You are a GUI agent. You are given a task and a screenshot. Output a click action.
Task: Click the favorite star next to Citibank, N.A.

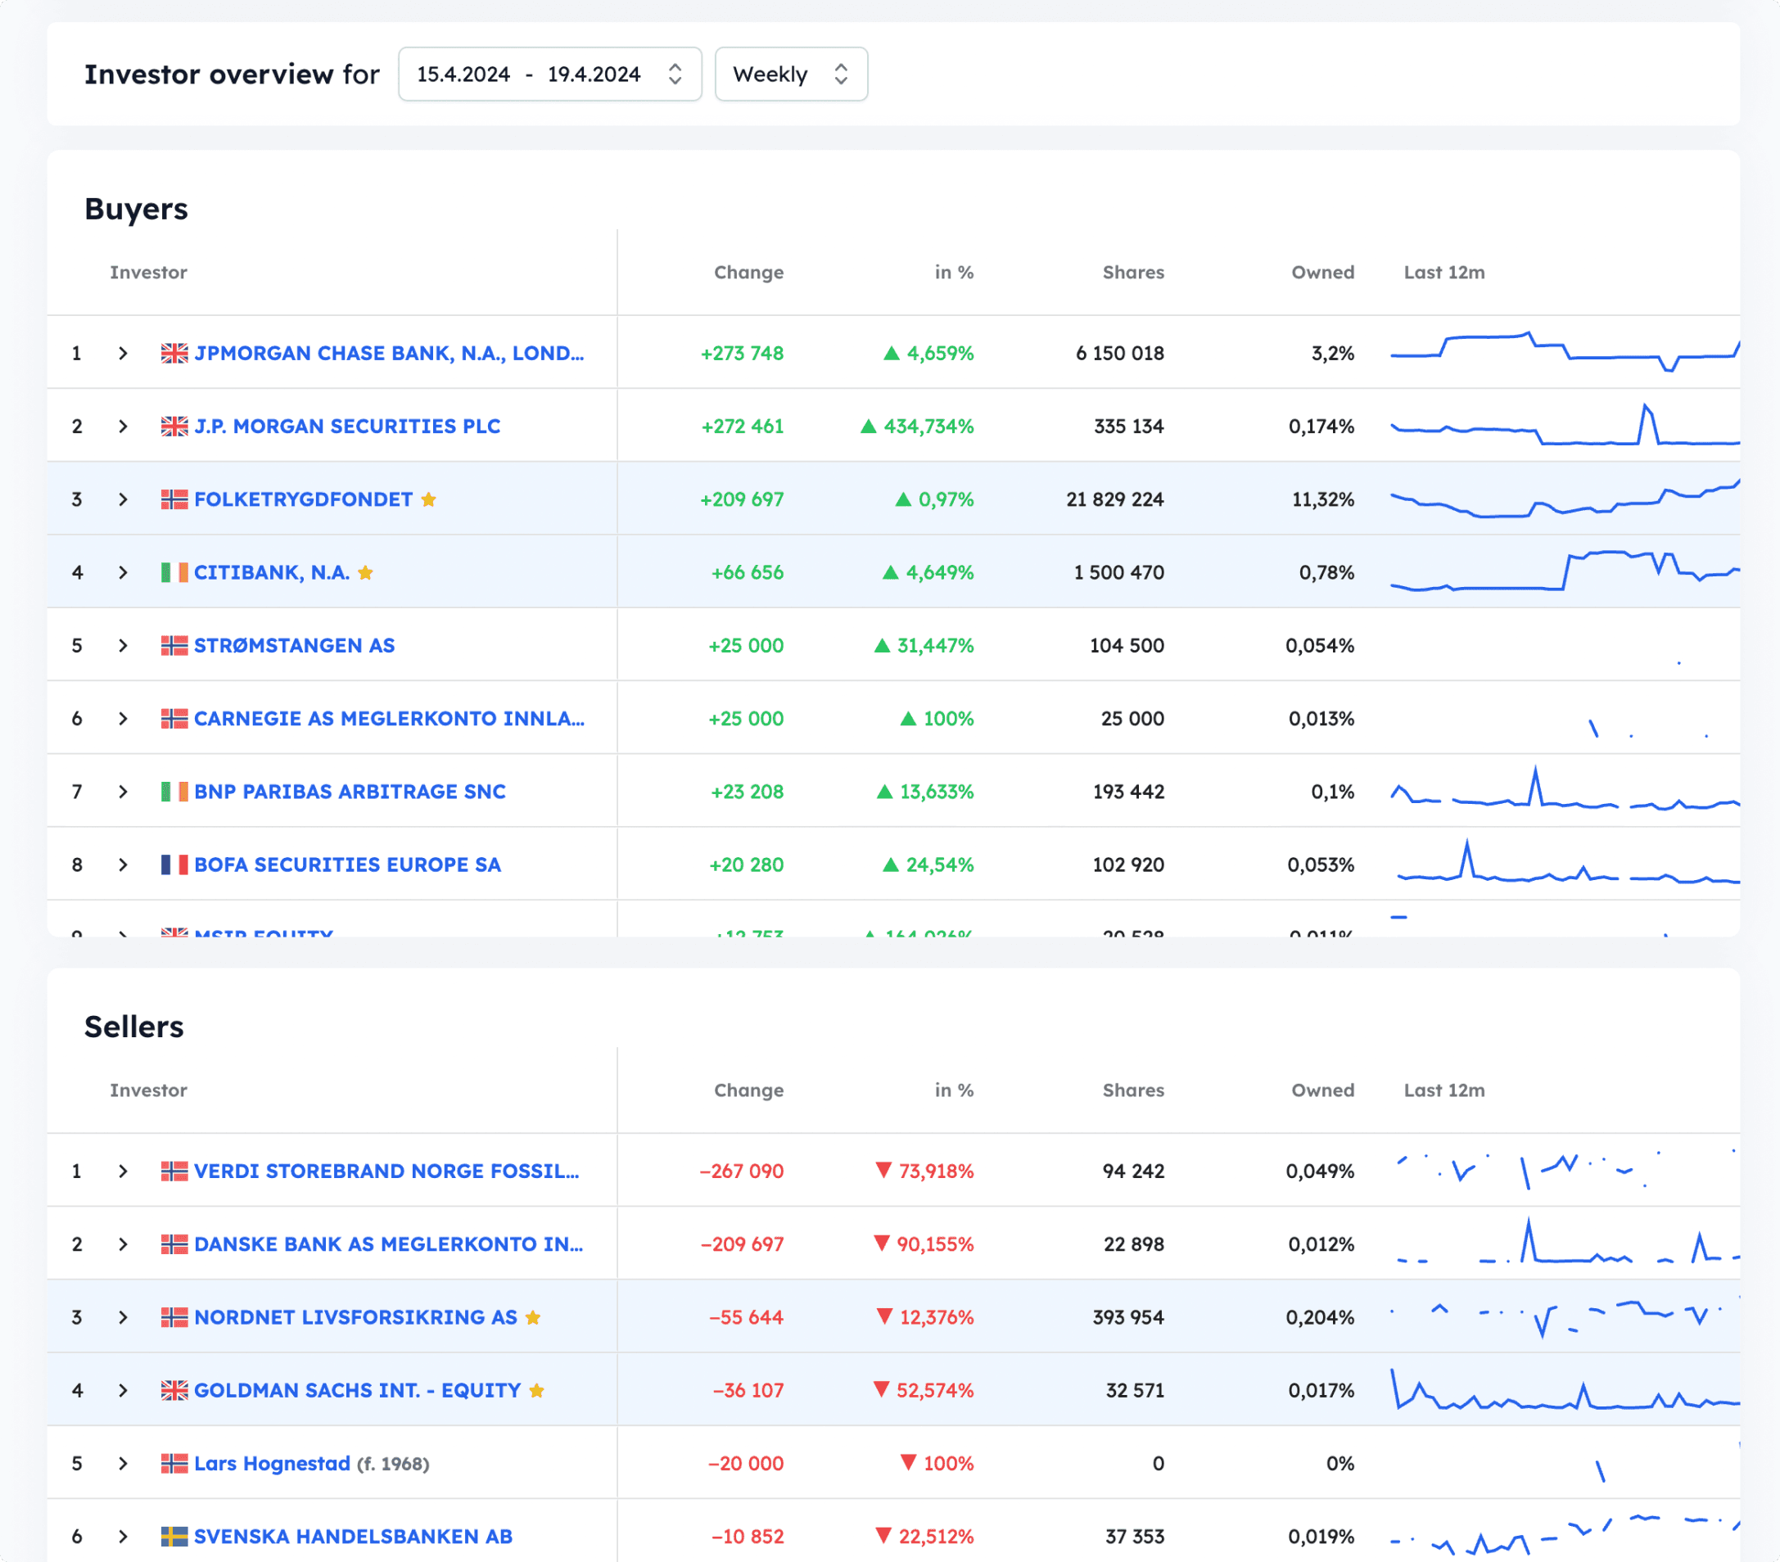coord(366,573)
